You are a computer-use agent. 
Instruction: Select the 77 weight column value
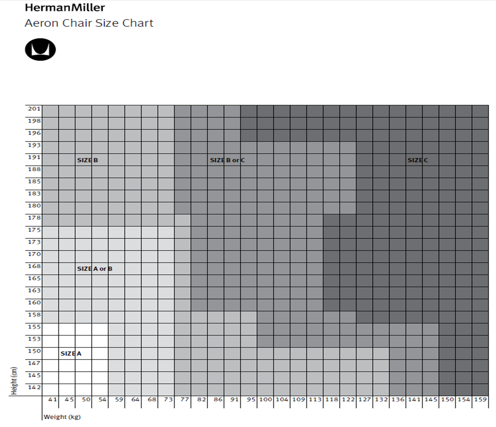tap(185, 399)
